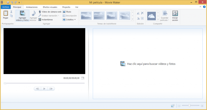Switch to the Animaciones tab
The width and height of the screenshot is (207, 110).
coord(32,7)
